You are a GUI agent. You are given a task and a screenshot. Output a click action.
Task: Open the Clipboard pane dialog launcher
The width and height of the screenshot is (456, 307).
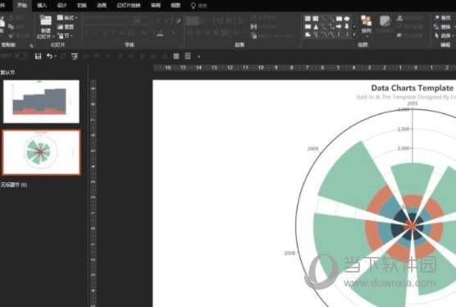(x=31, y=46)
